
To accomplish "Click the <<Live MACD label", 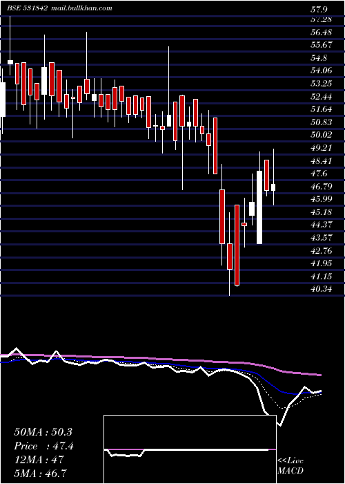I will 290,465.
